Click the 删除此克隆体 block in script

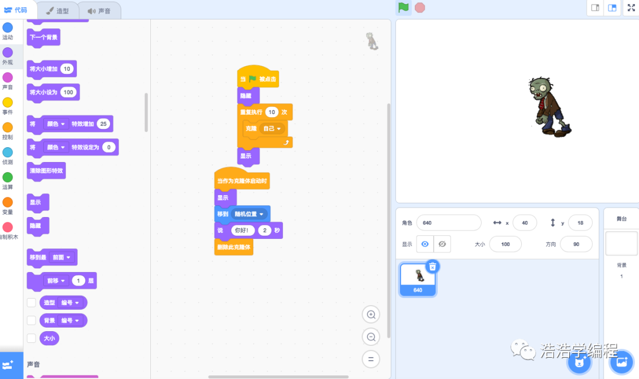(x=234, y=247)
